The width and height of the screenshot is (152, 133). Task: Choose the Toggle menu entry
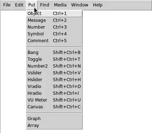point(54,59)
